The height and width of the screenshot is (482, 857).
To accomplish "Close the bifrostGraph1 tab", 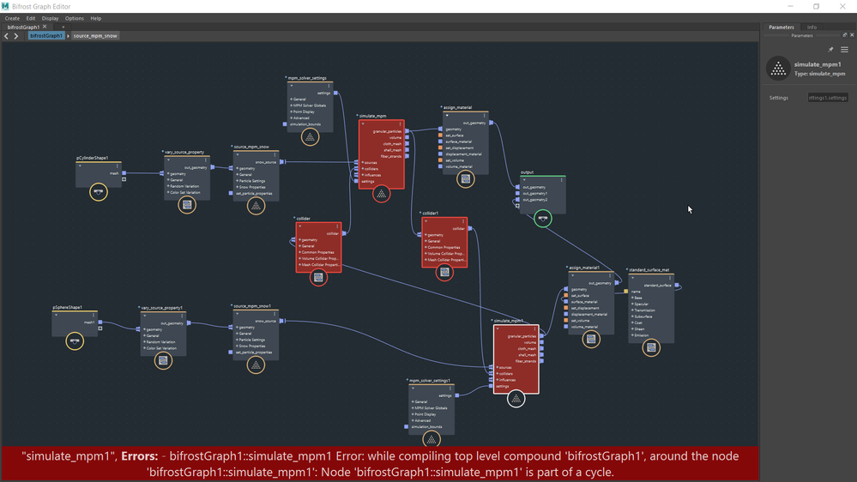I will 45,27.
